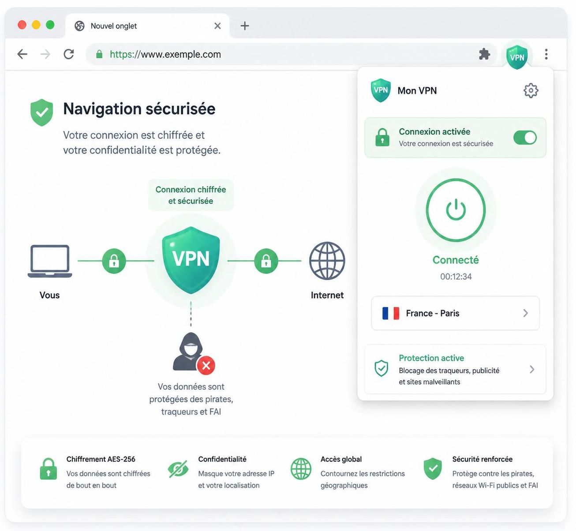Viewport: 576px width, 531px height.
Task: Click the laptop icon labeled Vous
Action: click(50, 262)
